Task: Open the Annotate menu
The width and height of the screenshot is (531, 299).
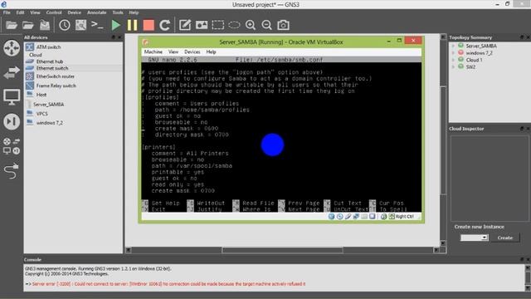Action: [x=97, y=12]
